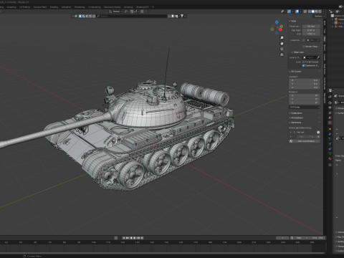The height and width of the screenshot is (258, 344).
Task: Jump to timeline start frame button
Action: tap(124, 238)
